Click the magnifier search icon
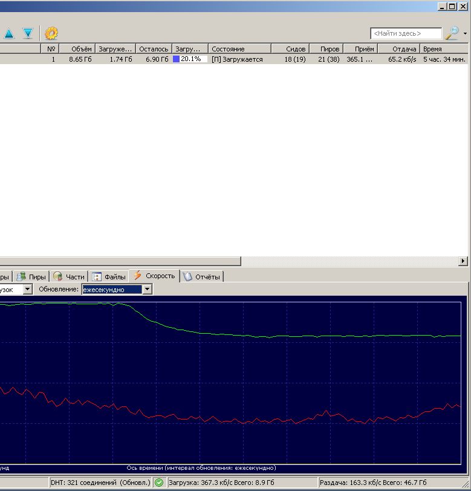This screenshot has height=491, width=471. tap(452, 33)
